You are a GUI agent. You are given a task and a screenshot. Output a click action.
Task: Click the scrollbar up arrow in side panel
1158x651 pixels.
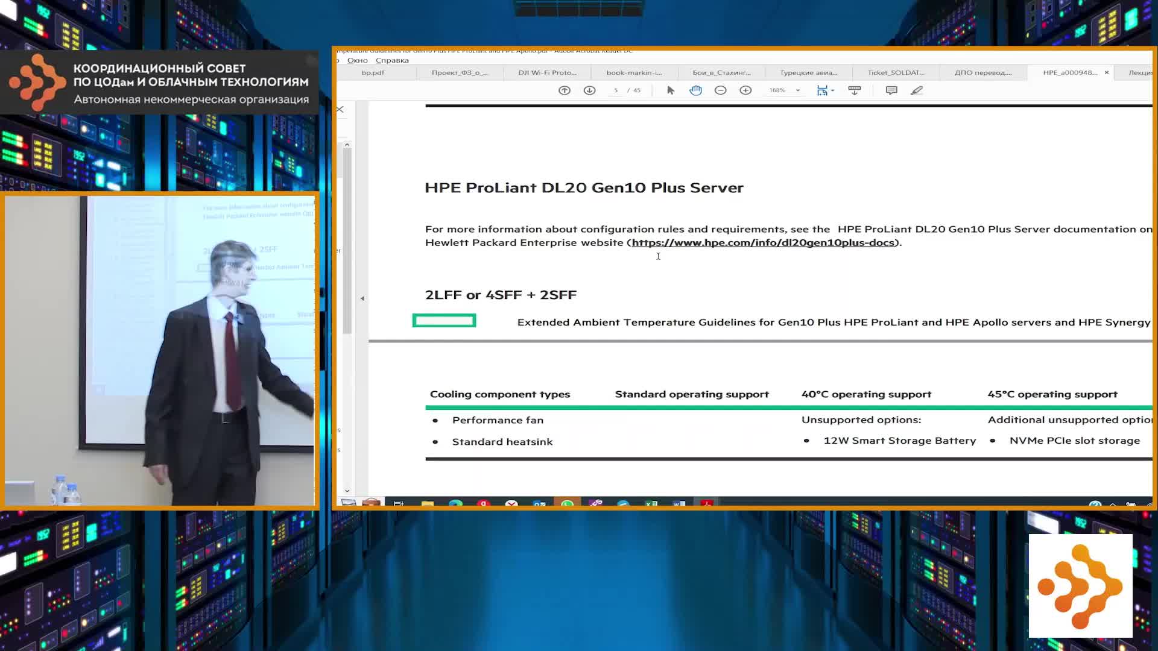(x=347, y=145)
